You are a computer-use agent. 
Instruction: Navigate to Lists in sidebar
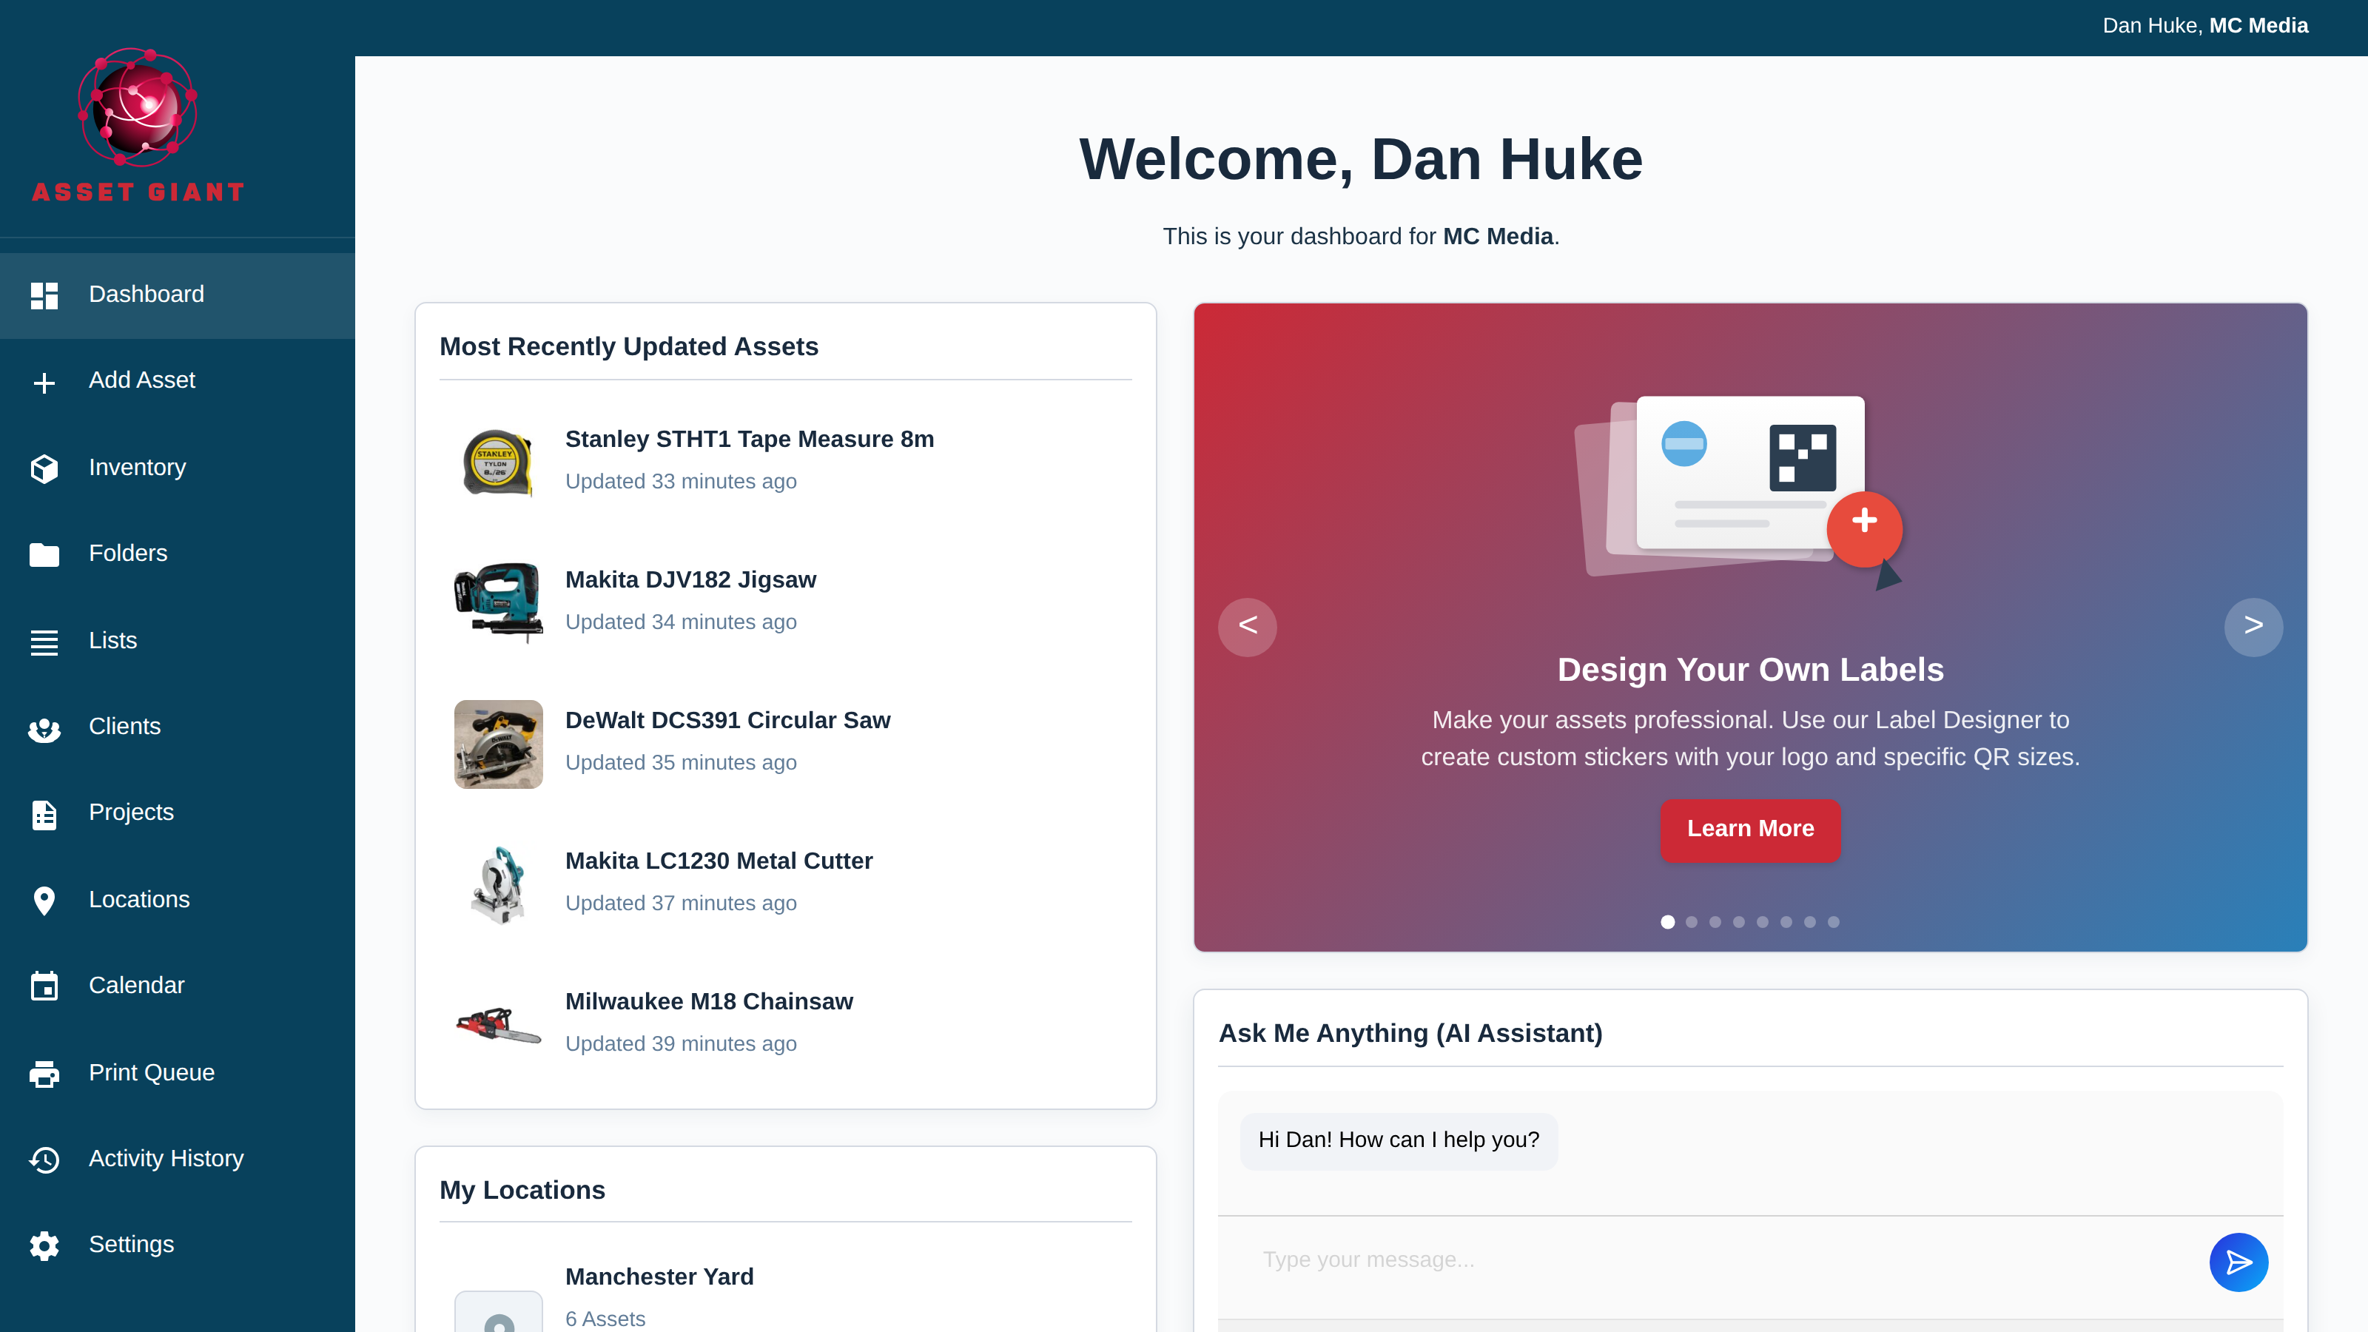[178, 642]
